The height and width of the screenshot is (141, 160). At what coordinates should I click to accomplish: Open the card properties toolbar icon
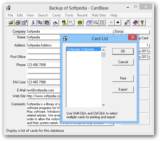pyautogui.click(x=24, y=22)
